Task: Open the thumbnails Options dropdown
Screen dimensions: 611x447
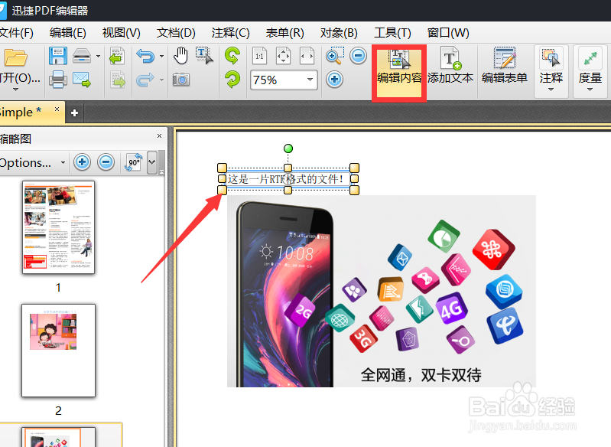Action: 33,162
